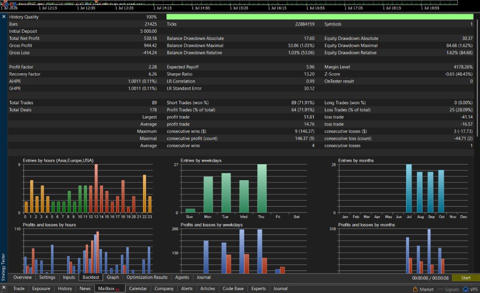Image resolution: width=480 pixels, height=293 pixels.
Task: Open the Settings tab of Strategy Tester
Action: click(47, 278)
